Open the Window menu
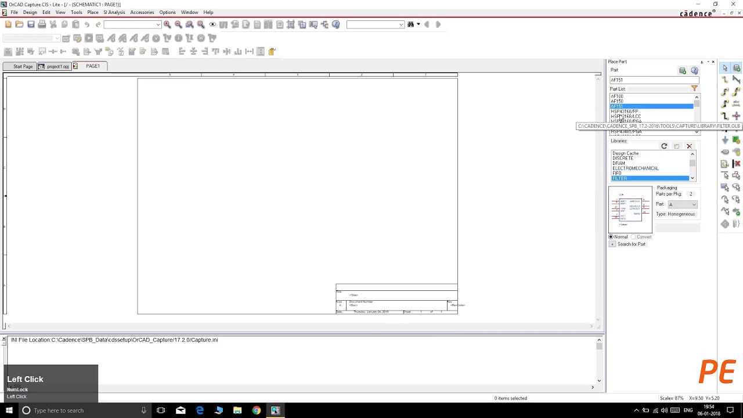Screen dimensions: 743x418 [189, 12]
